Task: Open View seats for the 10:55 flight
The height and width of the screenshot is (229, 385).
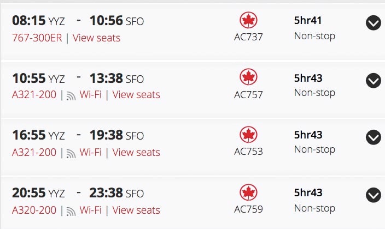Action: pos(136,94)
